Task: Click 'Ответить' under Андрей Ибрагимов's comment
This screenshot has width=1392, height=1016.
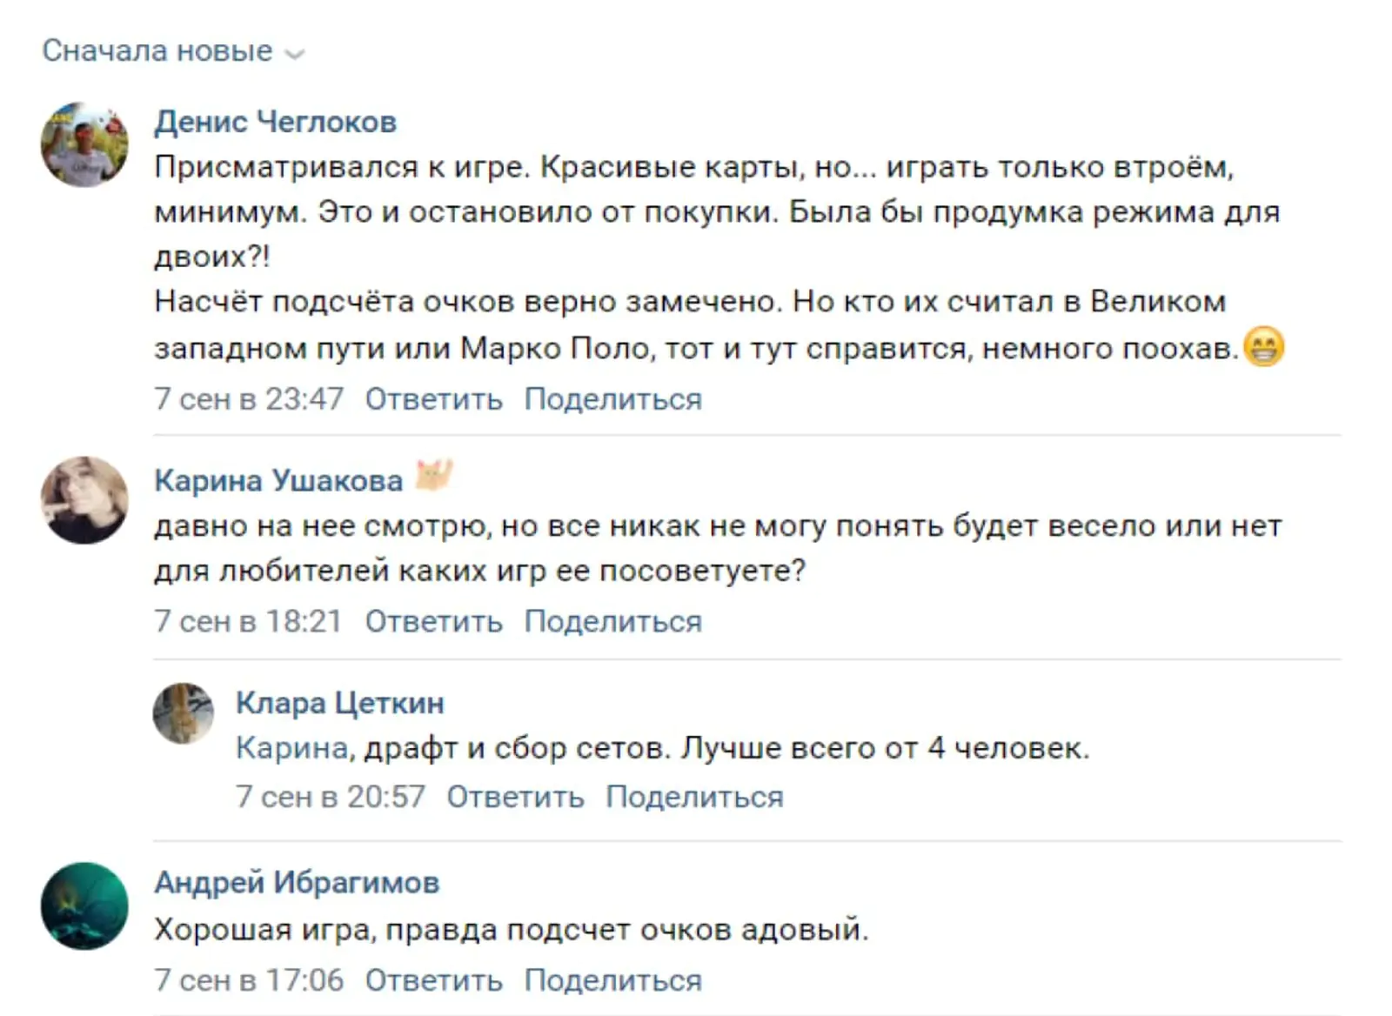Action: tap(433, 980)
